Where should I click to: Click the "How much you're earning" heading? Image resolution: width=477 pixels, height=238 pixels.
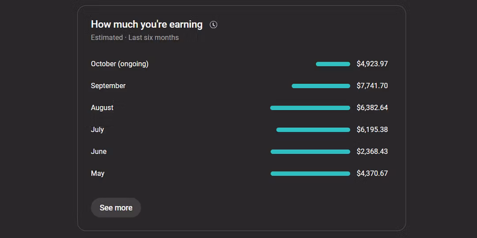click(x=147, y=25)
